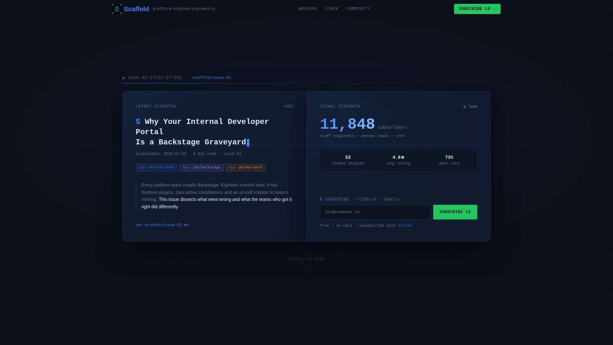Click the green Subscribe L0 form button
This screenshot has width=613, height=345.
pos(455,212)
